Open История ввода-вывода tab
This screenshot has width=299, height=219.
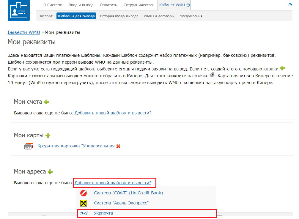(x=119, y=16)
